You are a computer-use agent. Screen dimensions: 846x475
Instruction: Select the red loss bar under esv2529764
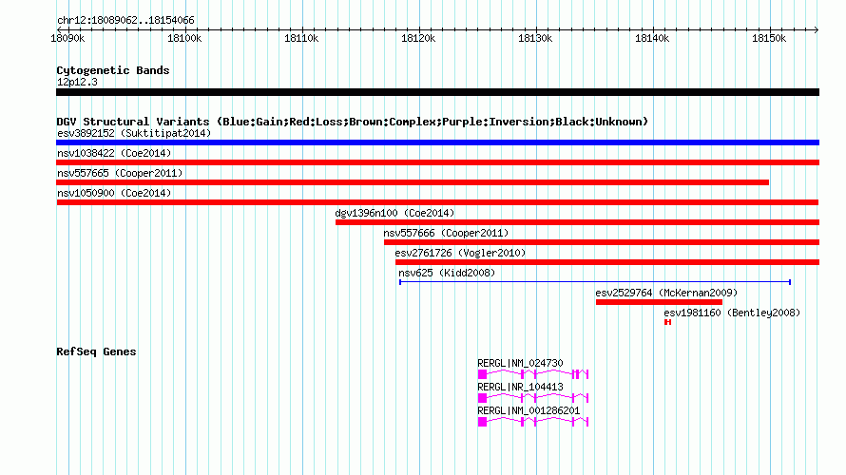pos(659,302)
